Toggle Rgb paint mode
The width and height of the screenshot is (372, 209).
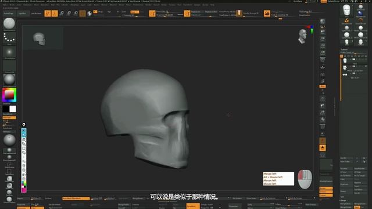click(x=109, y=12)
